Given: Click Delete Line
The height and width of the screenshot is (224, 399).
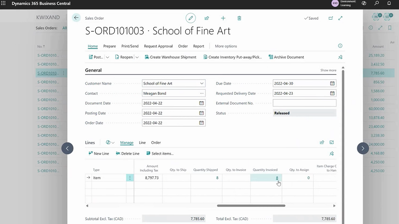Looking at the screenshot, I should pos(127,153).
